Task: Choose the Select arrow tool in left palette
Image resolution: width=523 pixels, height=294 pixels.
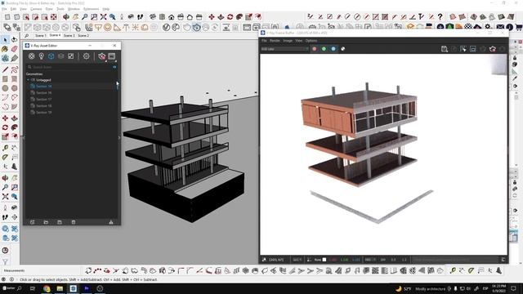Action: coord(6,40)
